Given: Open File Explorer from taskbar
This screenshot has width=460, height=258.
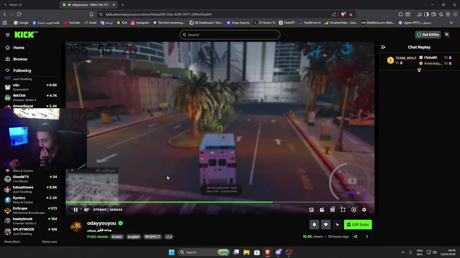Looking at the screenshot, I should click(x=247, y=252).
